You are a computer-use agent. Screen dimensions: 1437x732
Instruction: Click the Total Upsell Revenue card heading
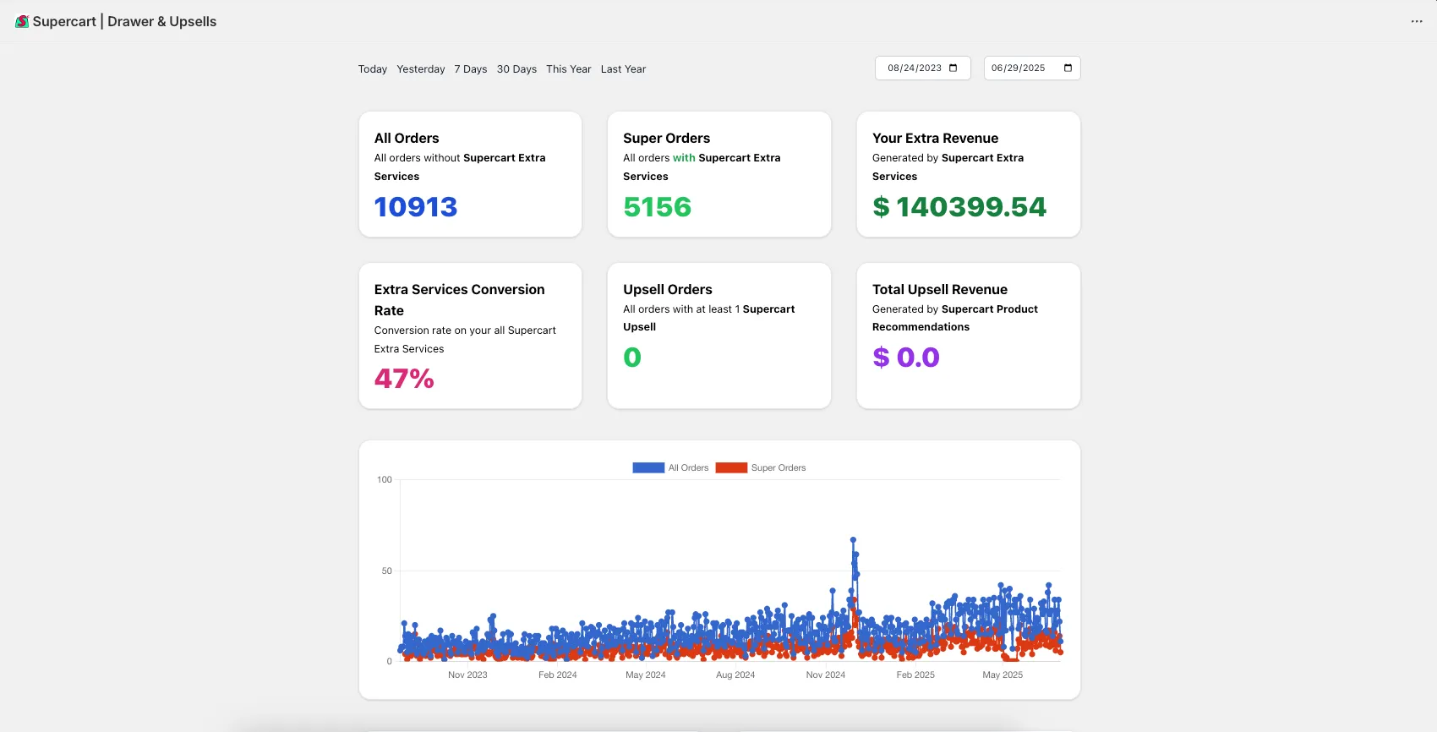coord(940,289)
